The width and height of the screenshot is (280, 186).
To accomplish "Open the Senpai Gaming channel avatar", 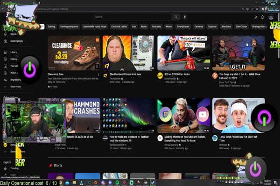I will 160,138.
